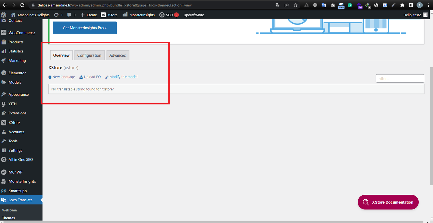Image resolution: width=433 pixels, height=223 pixels.
Task: Click the extension icon labeled New
Action: [x=341, y=5]
